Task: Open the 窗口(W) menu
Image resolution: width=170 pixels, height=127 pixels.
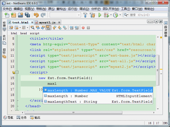Action: point(137,9)
